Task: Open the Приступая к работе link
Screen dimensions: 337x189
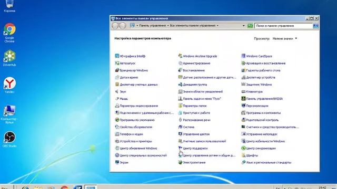Action: 196,113
